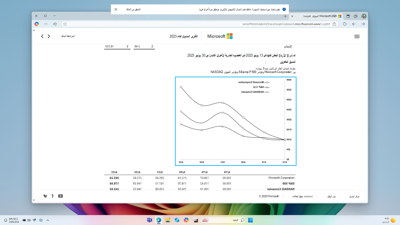Click the التحقق من الحالة notification link
400x225 pixels.
pyautogui.click(x=134, y=10)
